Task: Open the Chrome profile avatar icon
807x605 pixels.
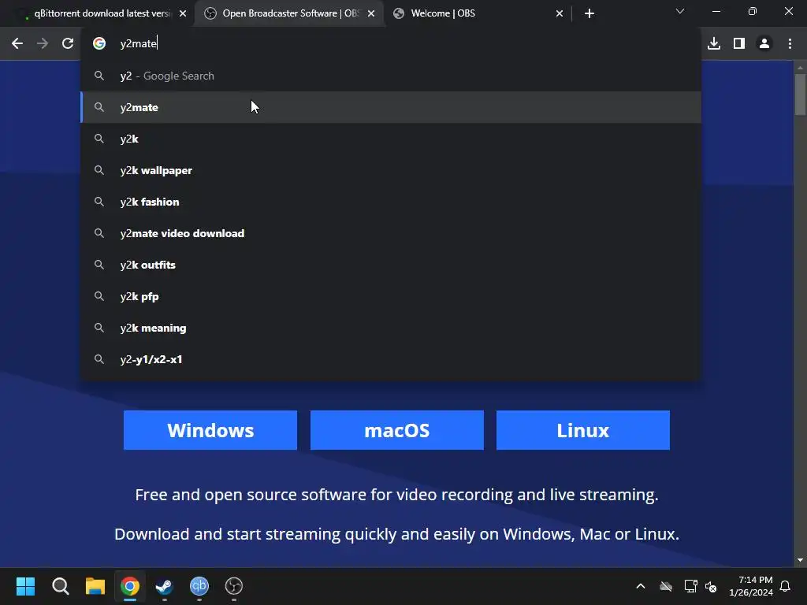Action: tap(764, 44)
